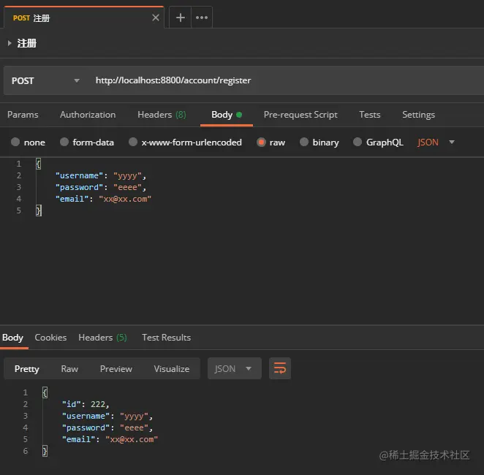This screenshot has height=475, width=484.
Task: Select GraphQL body type radio
Action: point(358,142)
